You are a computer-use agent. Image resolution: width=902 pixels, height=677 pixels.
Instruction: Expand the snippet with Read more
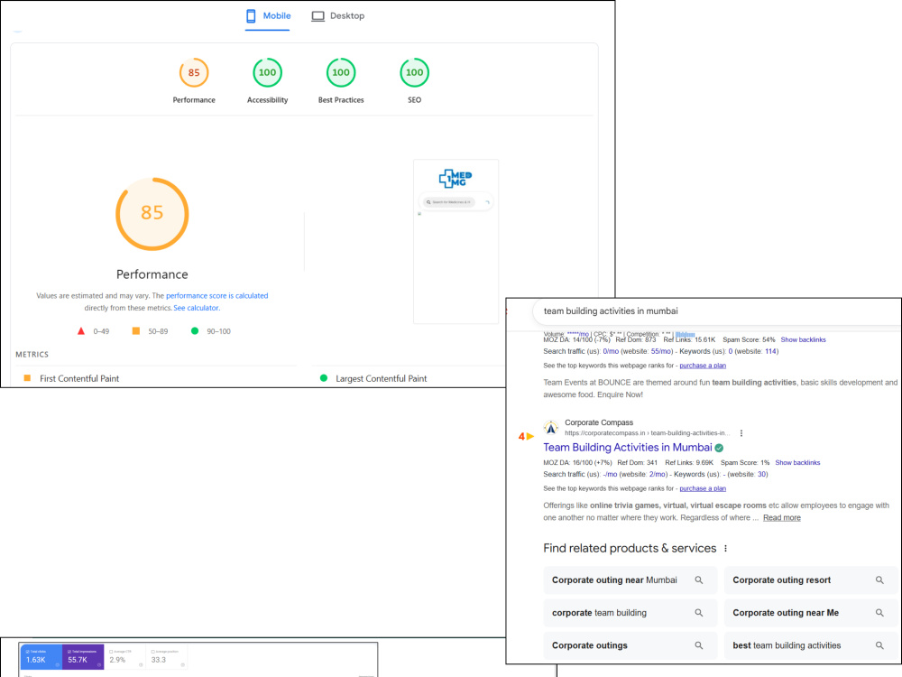pyautogui.click(x=782, y=517)
